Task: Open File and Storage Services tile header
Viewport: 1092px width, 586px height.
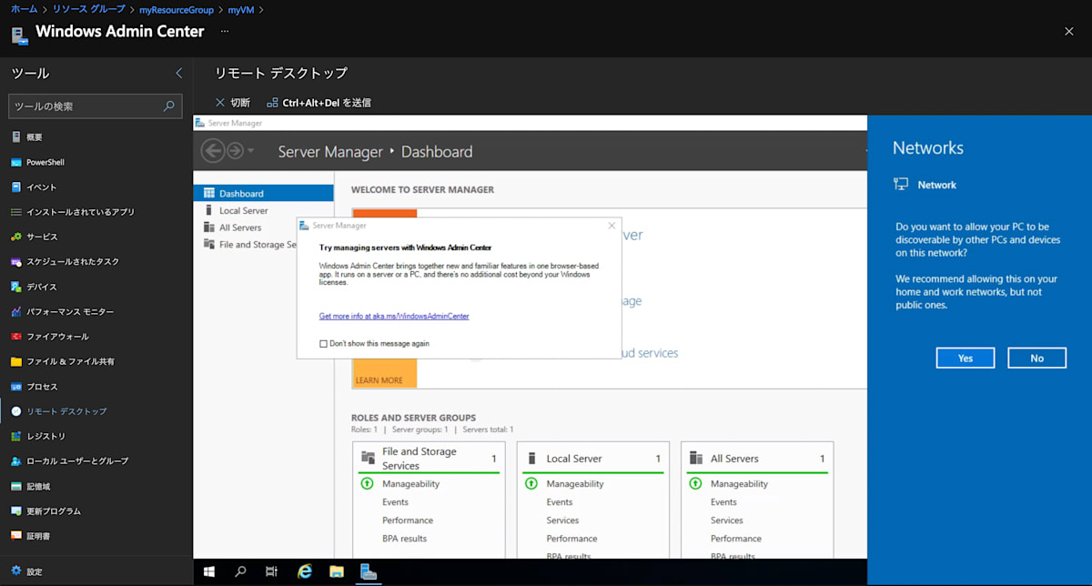Action: click(430, 459)
